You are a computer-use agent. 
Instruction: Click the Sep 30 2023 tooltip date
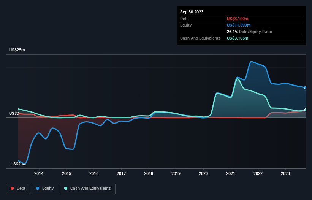tap(192, 12)
